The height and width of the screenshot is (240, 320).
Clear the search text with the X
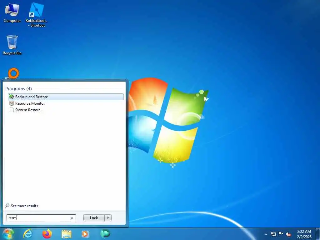pos(72,218)
